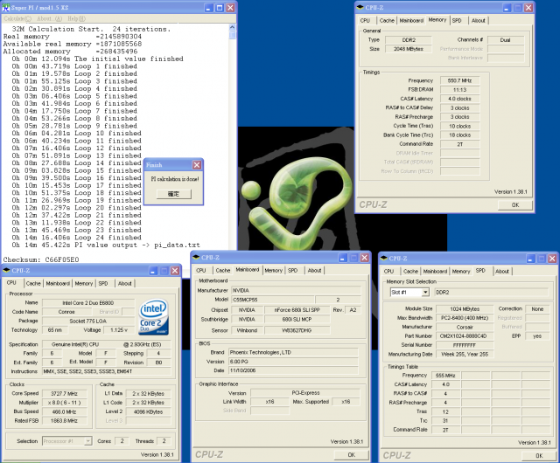This screenshot has height=463, width=560.
Task: Minimize the Super PI window
Action: click(x=208, y=8)
